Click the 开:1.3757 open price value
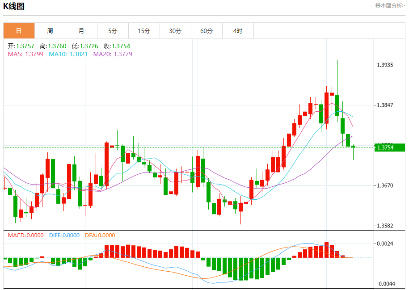This screenshot has width=409, height=290. [21, 46]
